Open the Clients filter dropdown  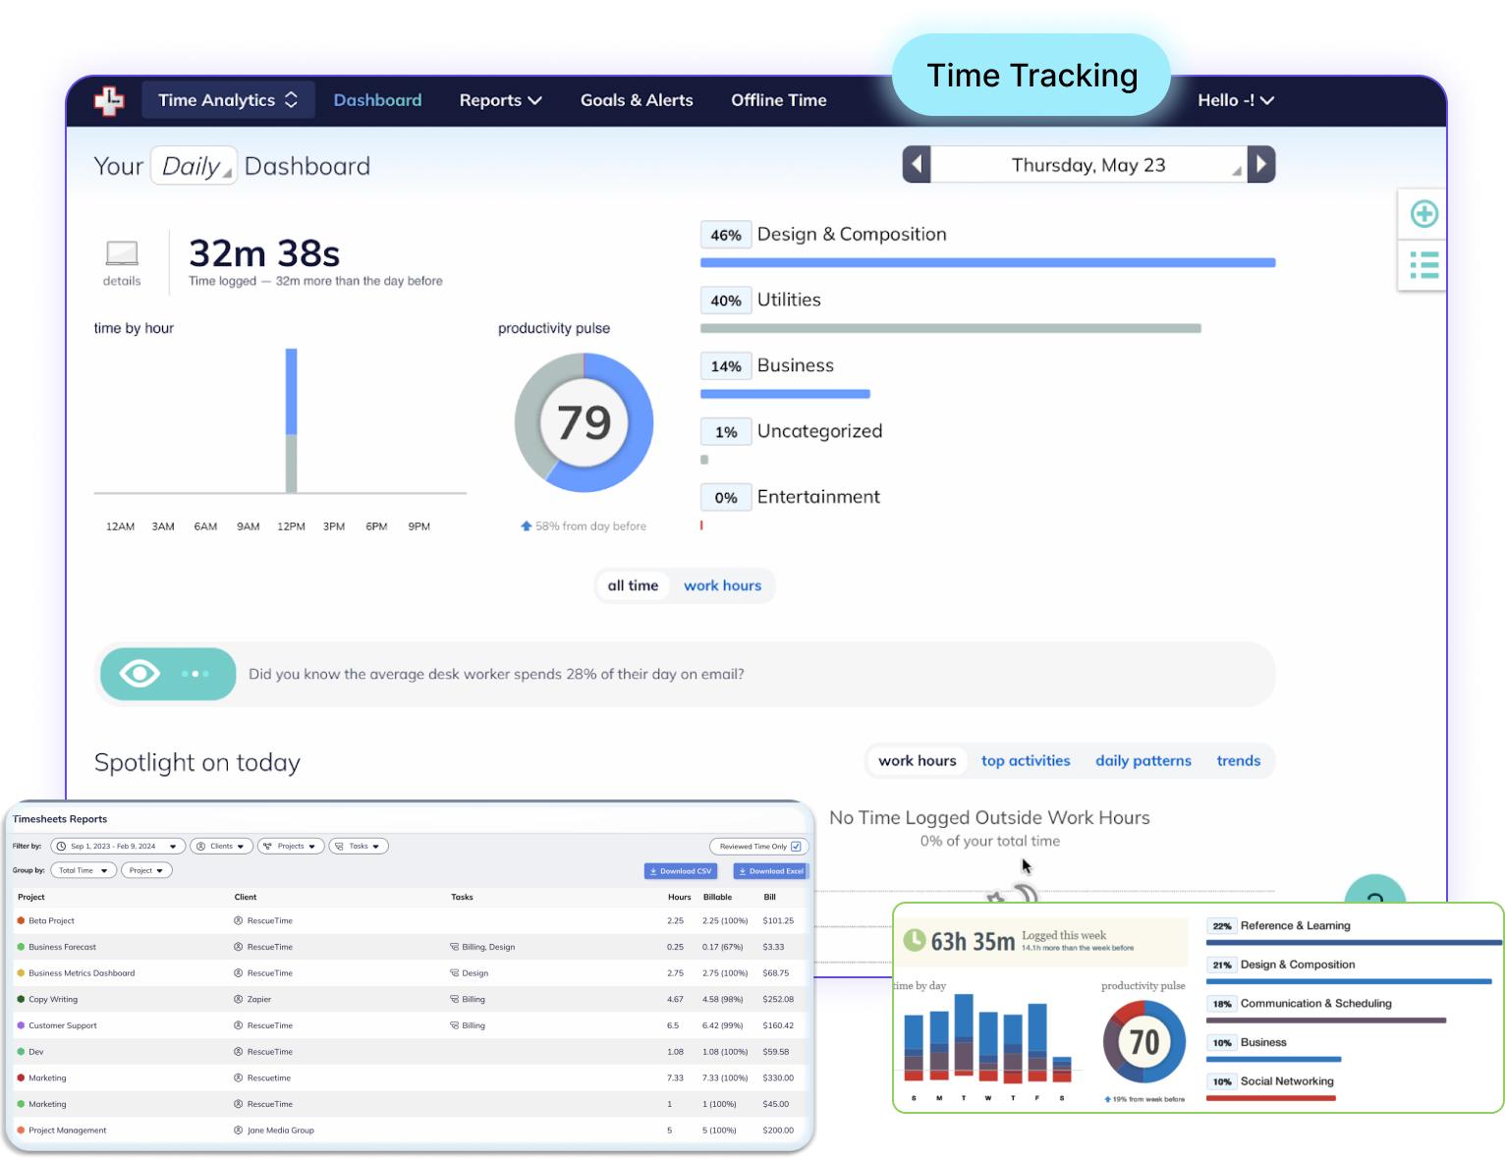click(221, 846)
